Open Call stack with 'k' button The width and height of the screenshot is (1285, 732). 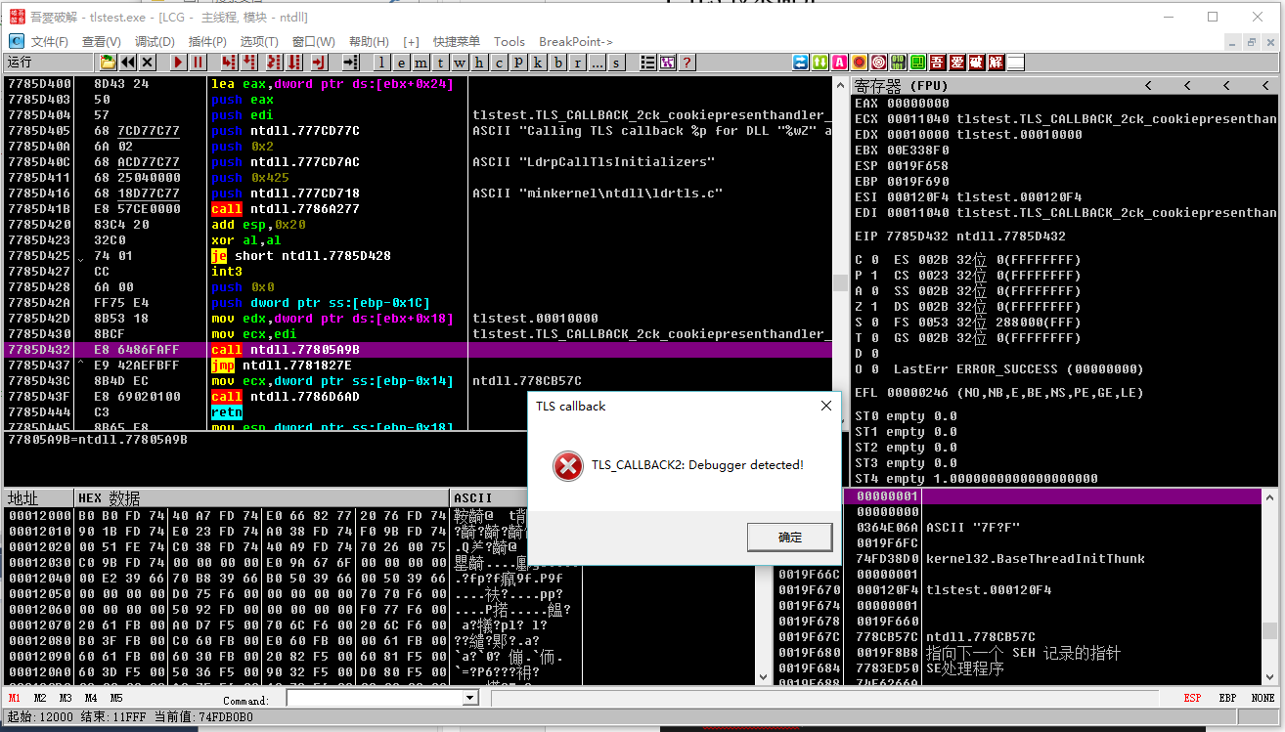[x=537, y=63]
